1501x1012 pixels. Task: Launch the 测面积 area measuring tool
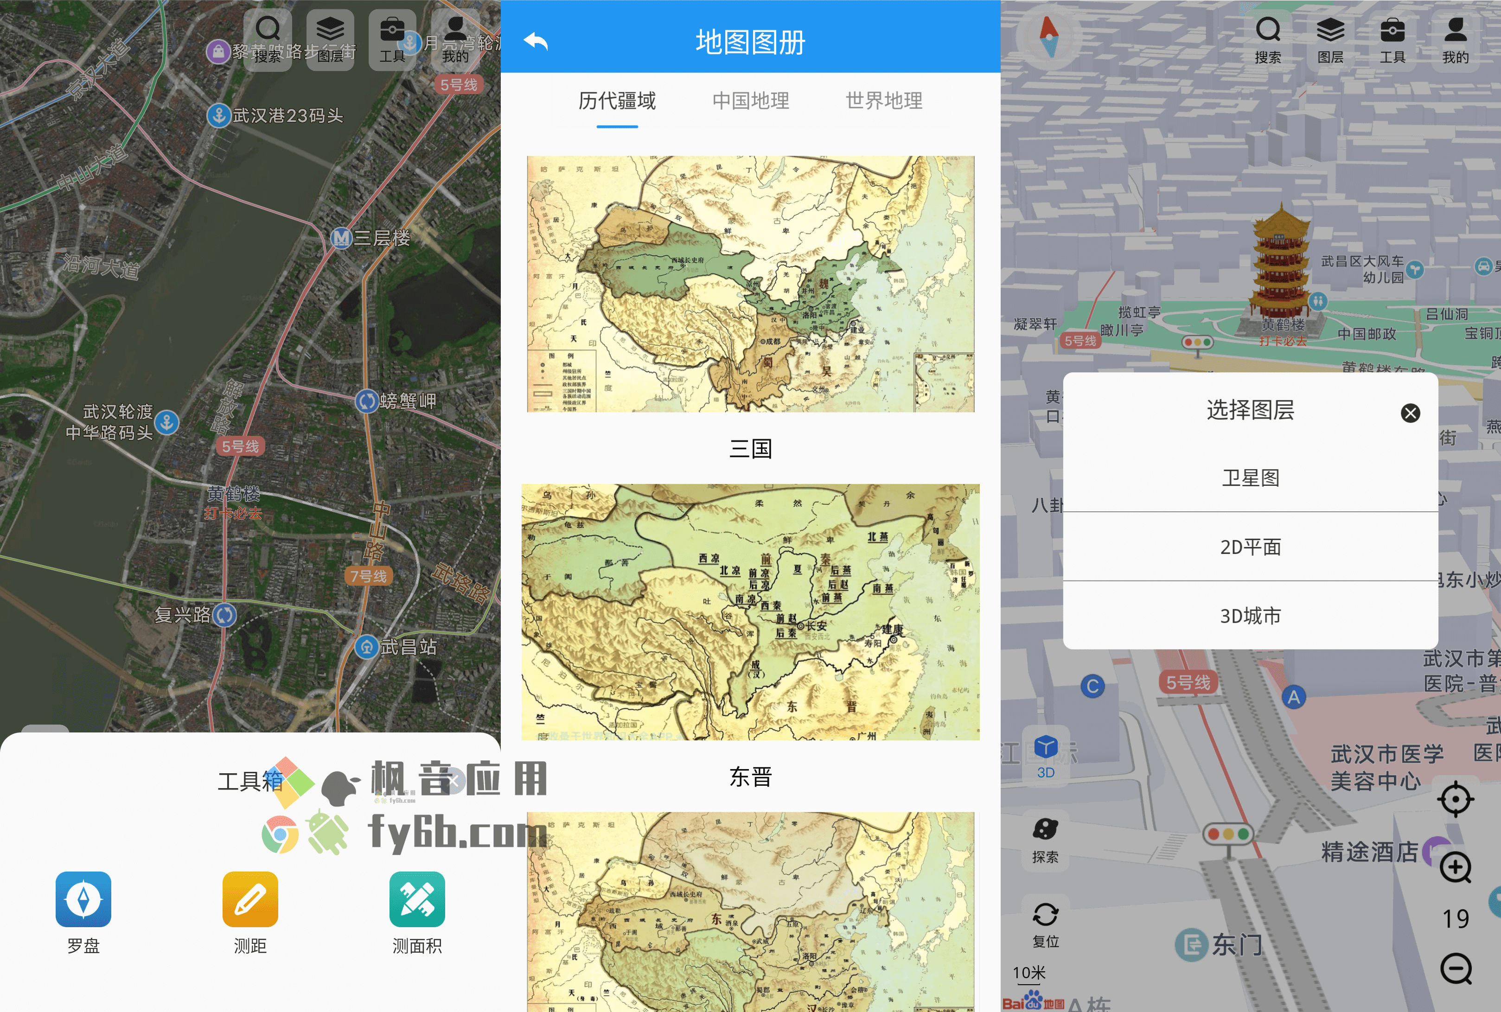point(417,913)
